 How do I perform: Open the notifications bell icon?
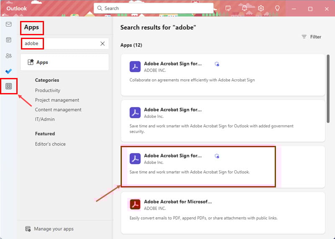click(x=245, y=8)
